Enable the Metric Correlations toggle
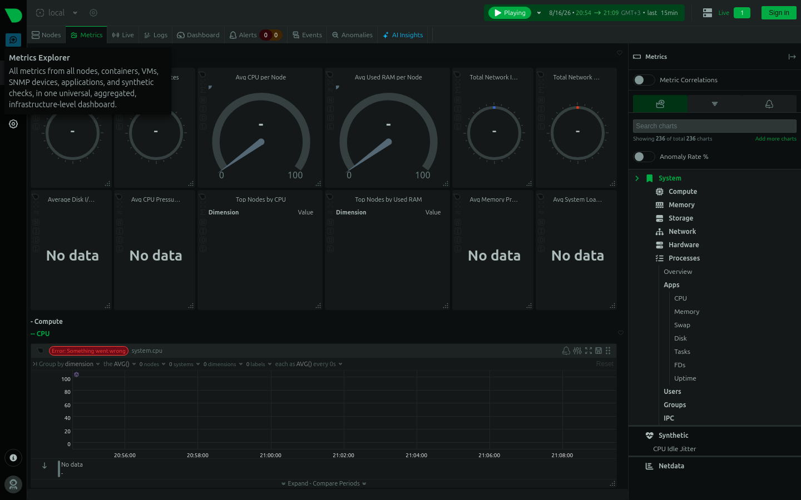This screenshot has height=500, width=801. coord(644,80)
